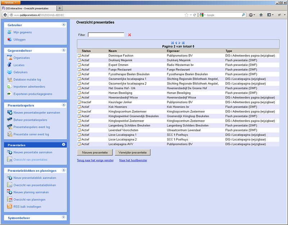Viewport: 288px width, 225px height.
Task: Click edit icon for Keurslager Jonker row
Action: pos(79,102)
